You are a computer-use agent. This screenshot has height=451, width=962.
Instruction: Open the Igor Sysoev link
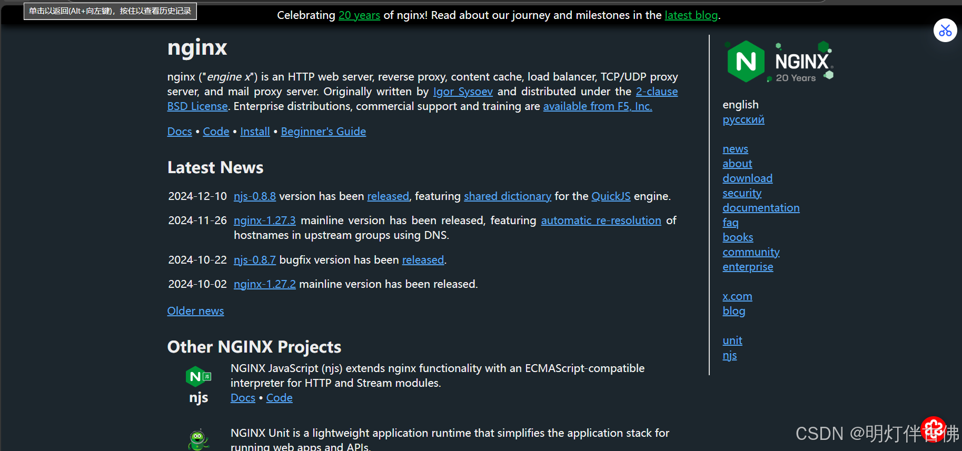463,92
